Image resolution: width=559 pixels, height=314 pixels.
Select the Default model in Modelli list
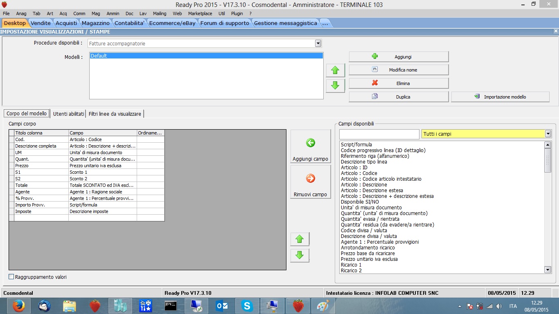[x=206, y=56]
